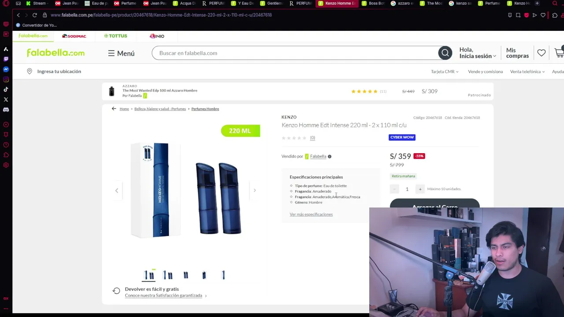Select the last product thumbnail
564x317 pixels.
pyautogui.click(x=223, y=275)
